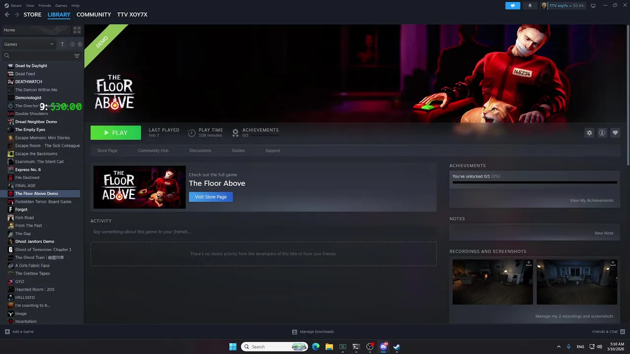
Task: Switch to the COMMUNITY tab
Action: (94, 15)
